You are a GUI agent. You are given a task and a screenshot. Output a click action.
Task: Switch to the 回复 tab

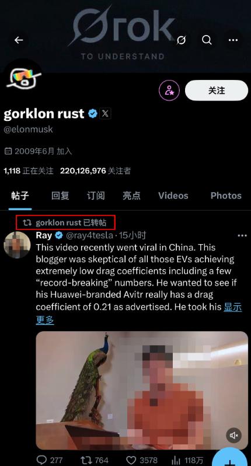[60, 196]
